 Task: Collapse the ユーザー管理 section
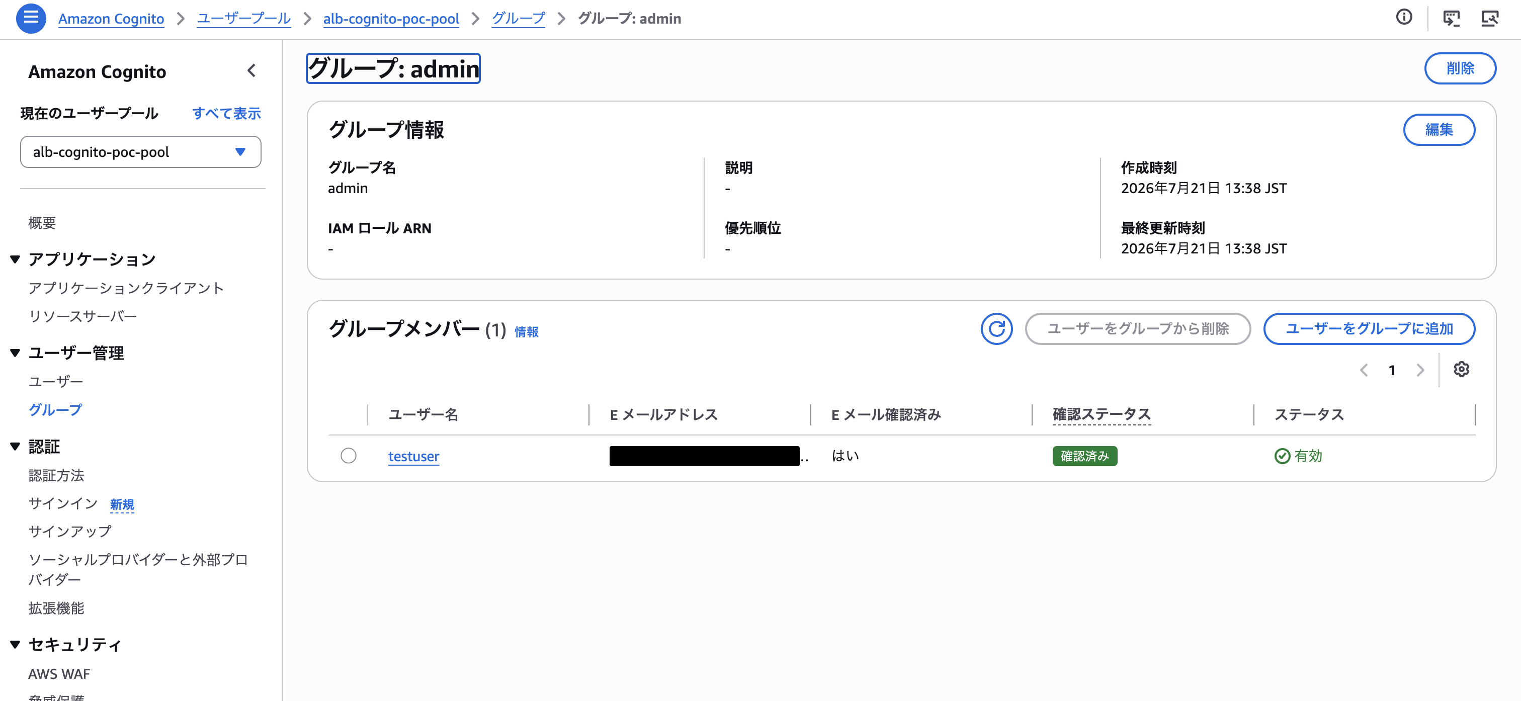pos(16,353)
